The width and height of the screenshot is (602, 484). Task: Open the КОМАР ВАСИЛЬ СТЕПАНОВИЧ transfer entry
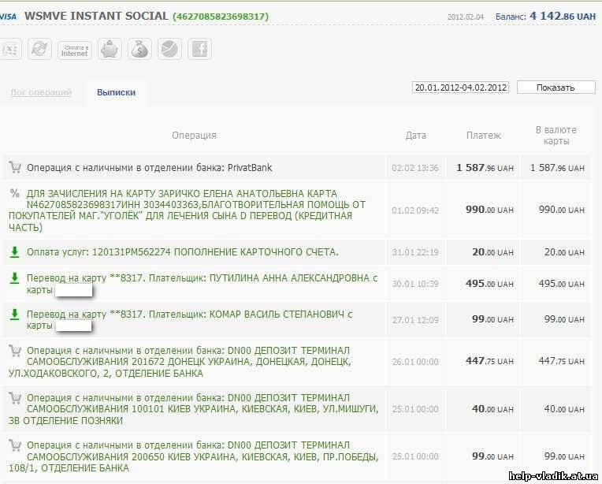(x=189, y=315)
